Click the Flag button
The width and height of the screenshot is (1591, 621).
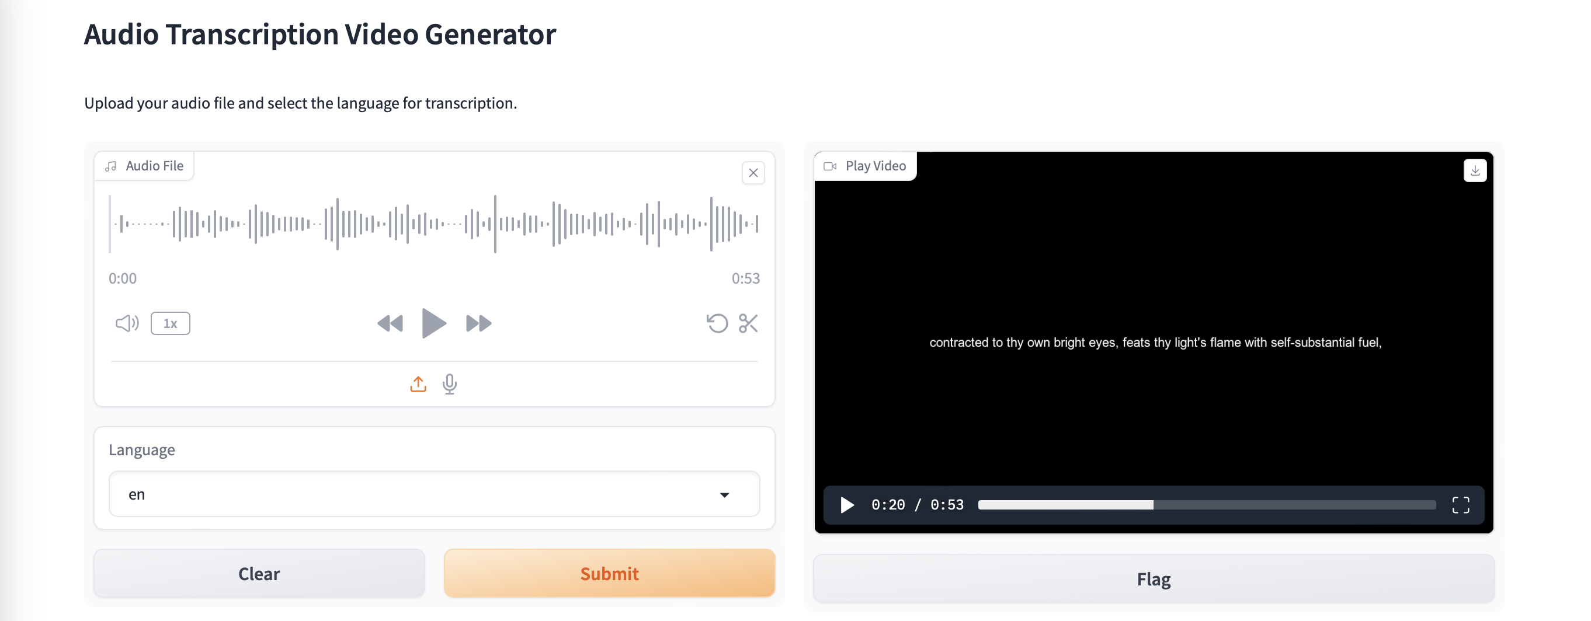point(1154,579)
